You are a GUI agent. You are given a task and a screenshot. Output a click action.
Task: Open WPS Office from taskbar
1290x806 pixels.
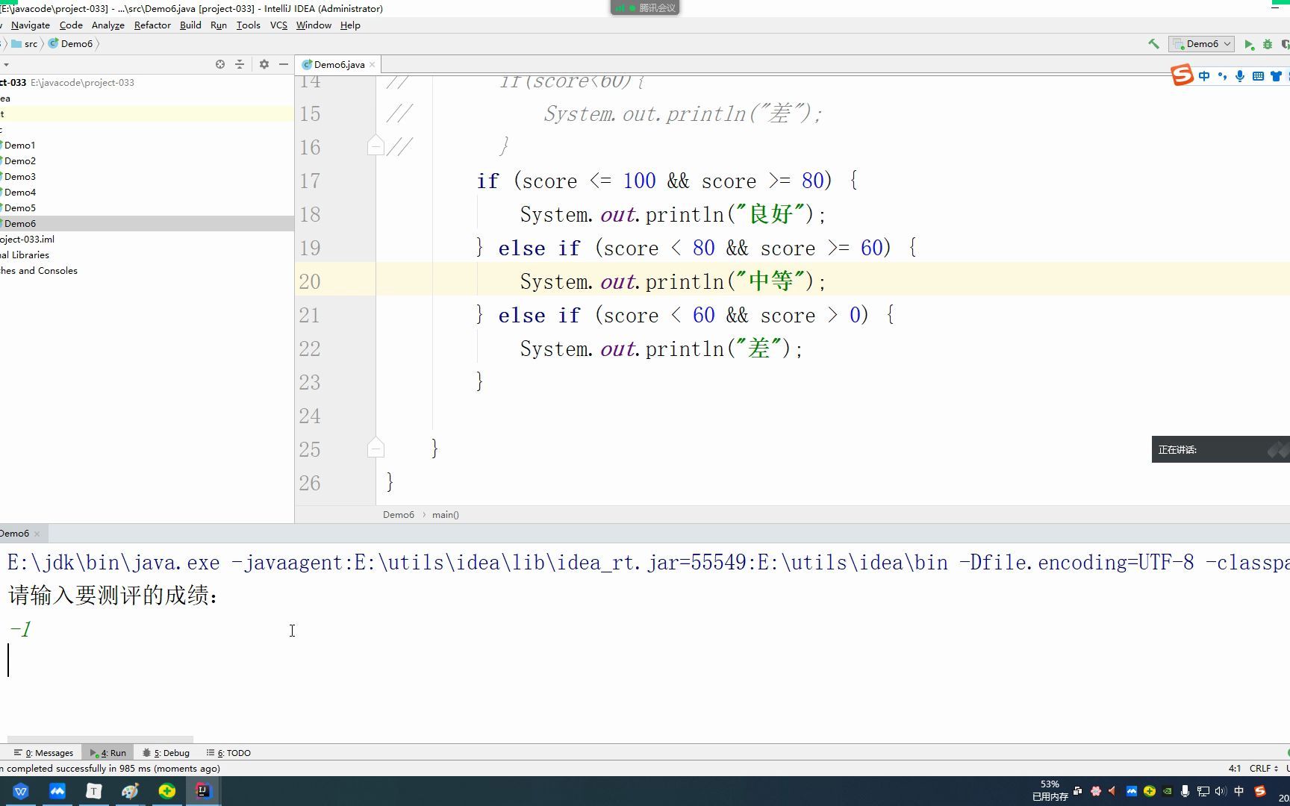click(21, 791)
